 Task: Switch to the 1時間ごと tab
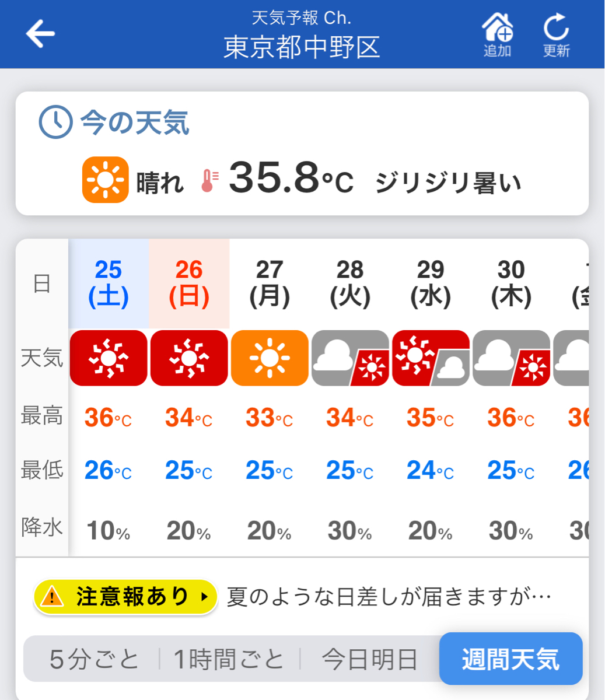tap(229, 659)
